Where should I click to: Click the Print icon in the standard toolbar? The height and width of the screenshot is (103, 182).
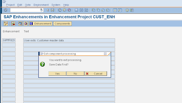76,10
